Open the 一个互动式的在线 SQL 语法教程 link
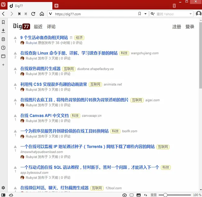 [90, 167]
